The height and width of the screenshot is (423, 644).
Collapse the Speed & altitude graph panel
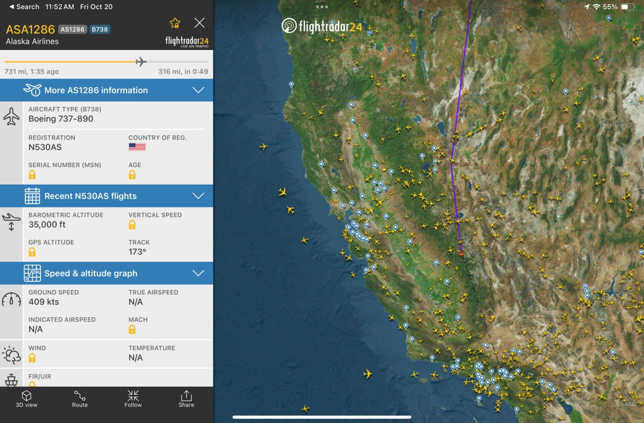[x=198, y=273]
